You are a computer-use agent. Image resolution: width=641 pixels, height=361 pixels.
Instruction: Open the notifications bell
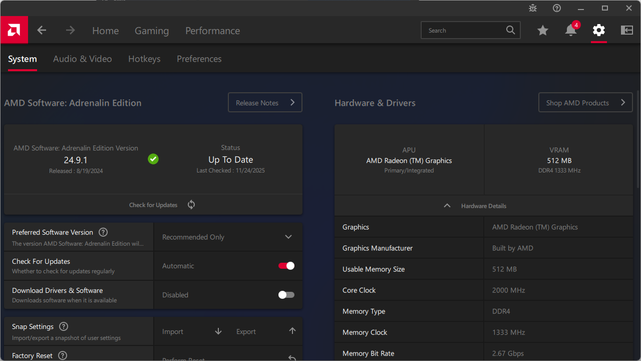[570, 31]
